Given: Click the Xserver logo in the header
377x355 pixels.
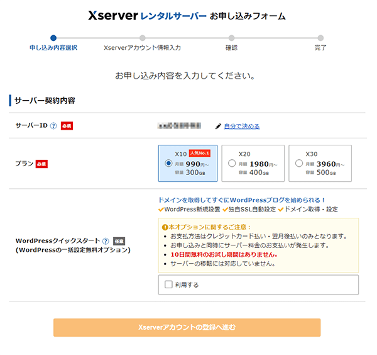Looking at the screenshot, I should [113, 15].
